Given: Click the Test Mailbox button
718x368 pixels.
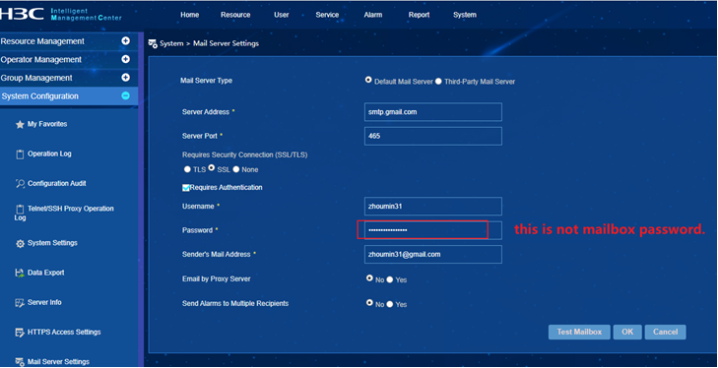Looking at the screenshot, I should pos(579,332).
